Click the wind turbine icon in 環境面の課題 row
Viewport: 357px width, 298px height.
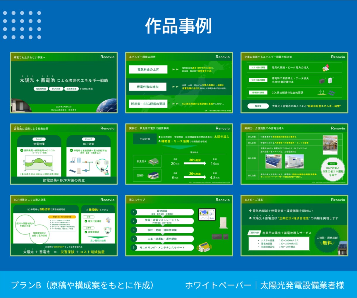tap(322, 92)
